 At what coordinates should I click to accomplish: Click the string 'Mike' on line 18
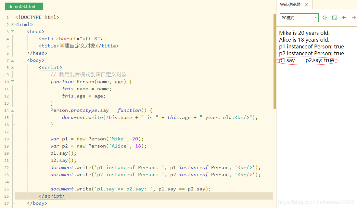point(118,139)
